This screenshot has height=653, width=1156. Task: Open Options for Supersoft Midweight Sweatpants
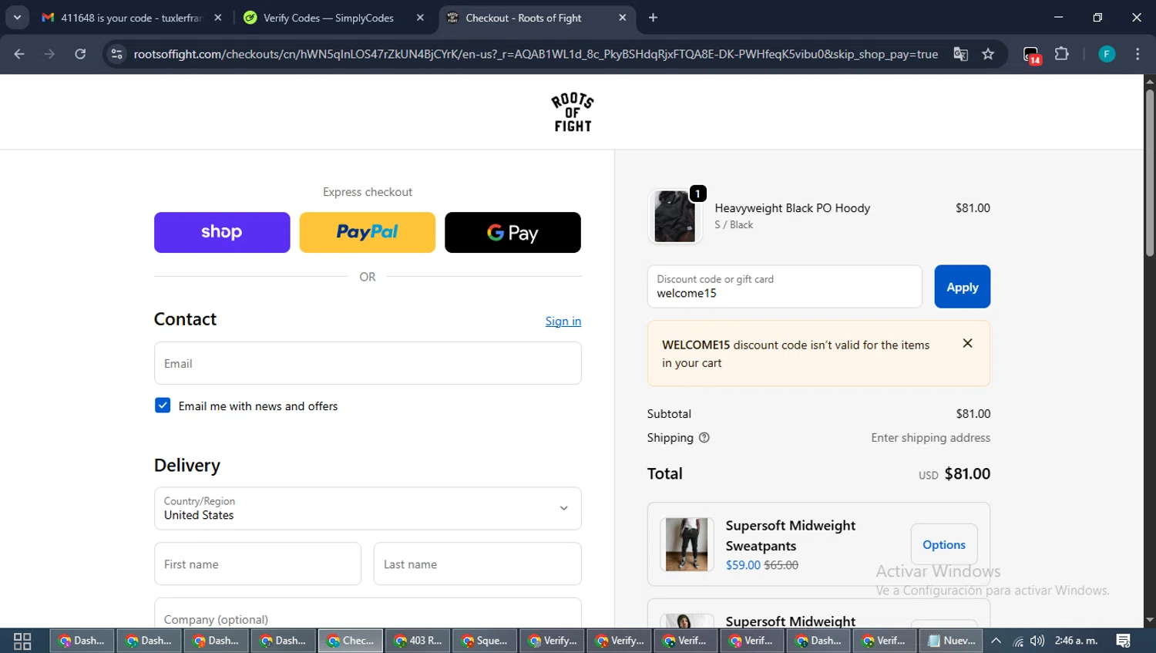coord(944,544)
